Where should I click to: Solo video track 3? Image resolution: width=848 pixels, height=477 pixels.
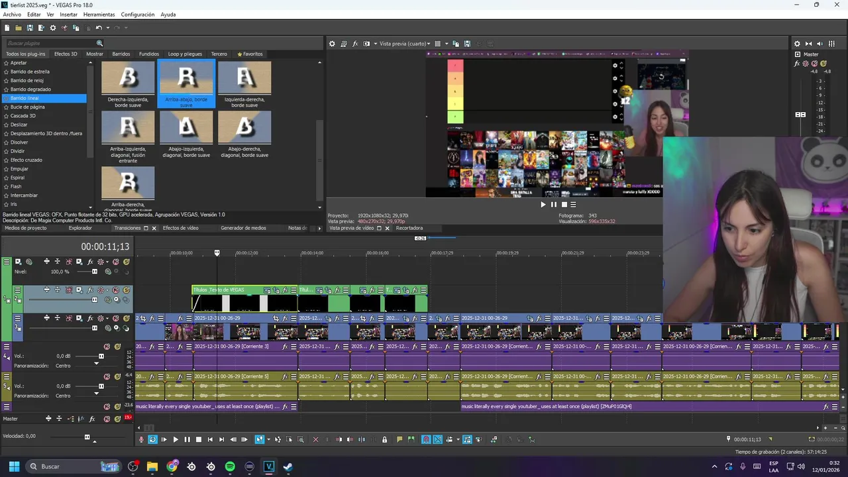click(126, 319)
